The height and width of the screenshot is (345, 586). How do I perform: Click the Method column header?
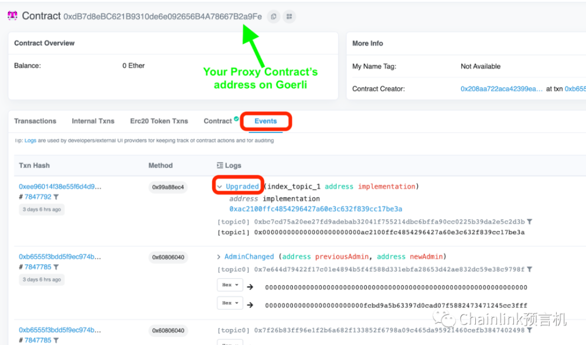161,165
